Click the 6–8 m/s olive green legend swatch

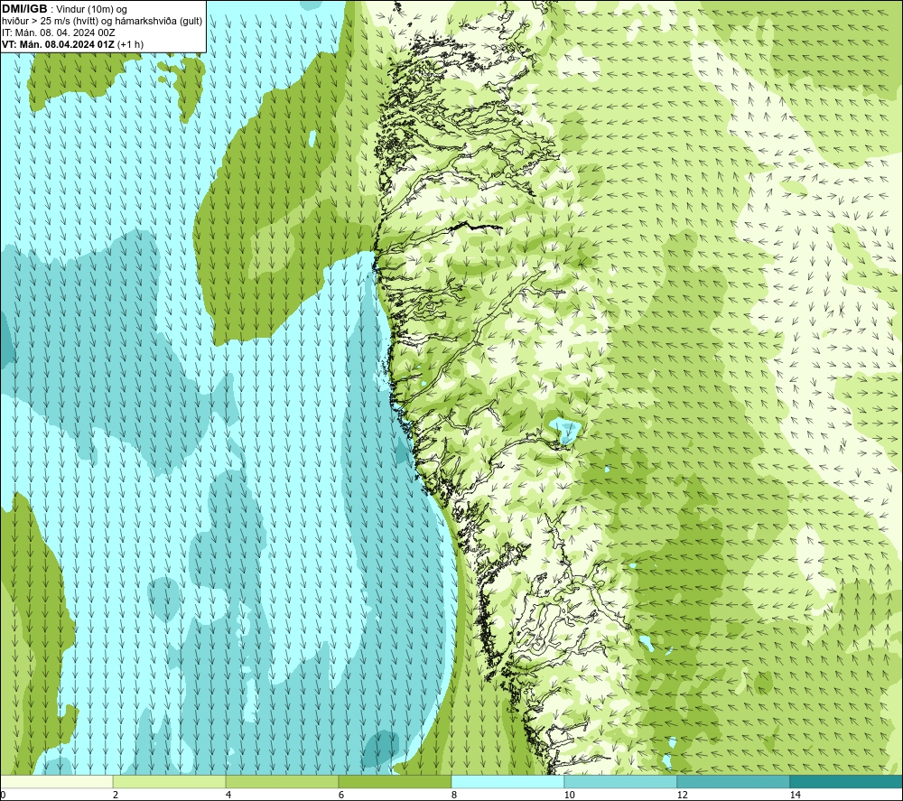(x=396, y=781)
